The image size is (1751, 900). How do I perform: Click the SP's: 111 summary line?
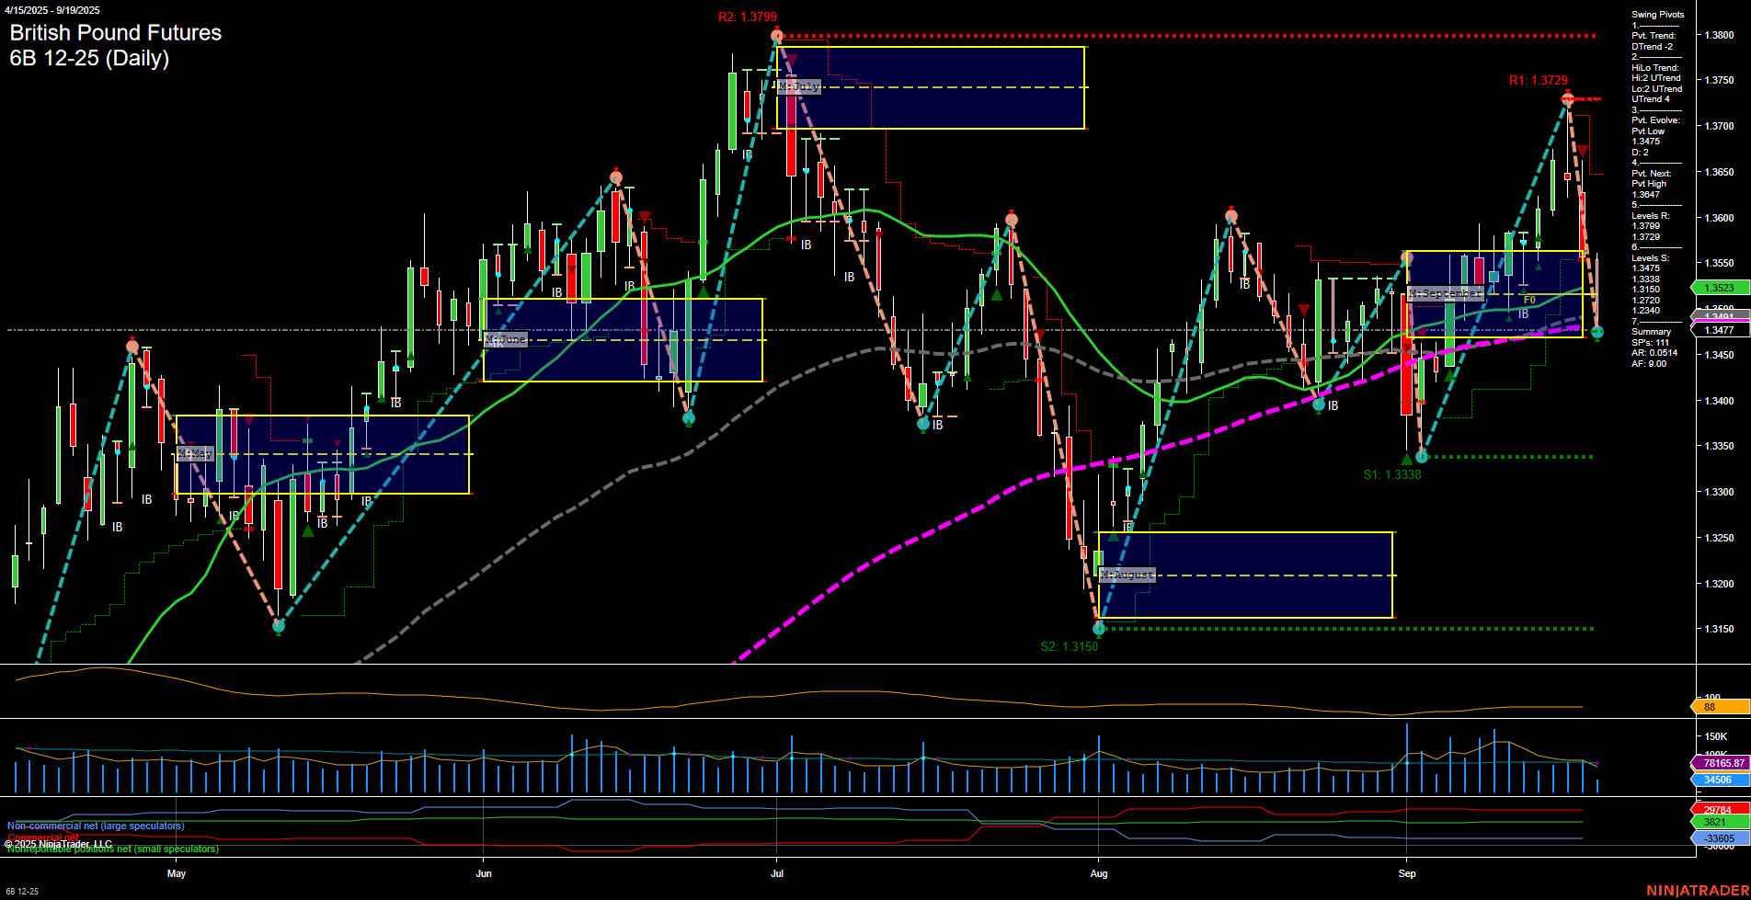point(1651,343)
